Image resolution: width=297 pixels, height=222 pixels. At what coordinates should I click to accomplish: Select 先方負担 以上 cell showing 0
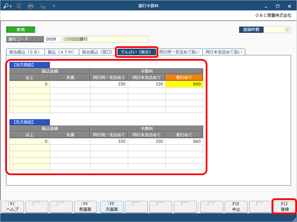(x=29, y=141)
